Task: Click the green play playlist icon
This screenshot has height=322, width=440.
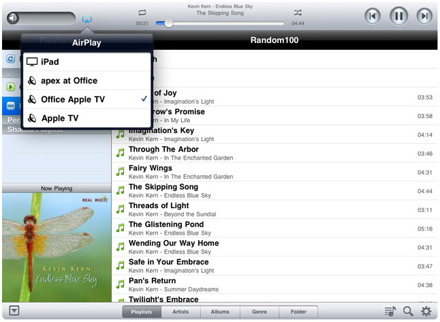Action: tap(11, 87)
